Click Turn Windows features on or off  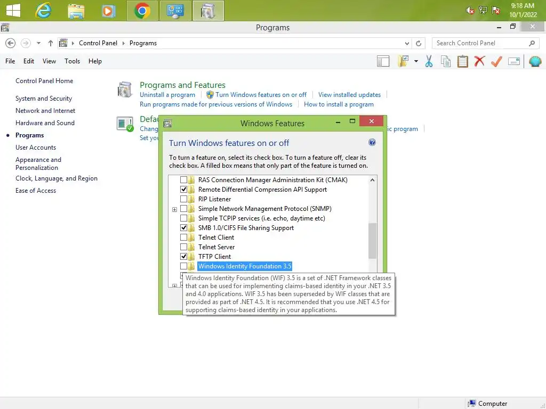[261, 95]
